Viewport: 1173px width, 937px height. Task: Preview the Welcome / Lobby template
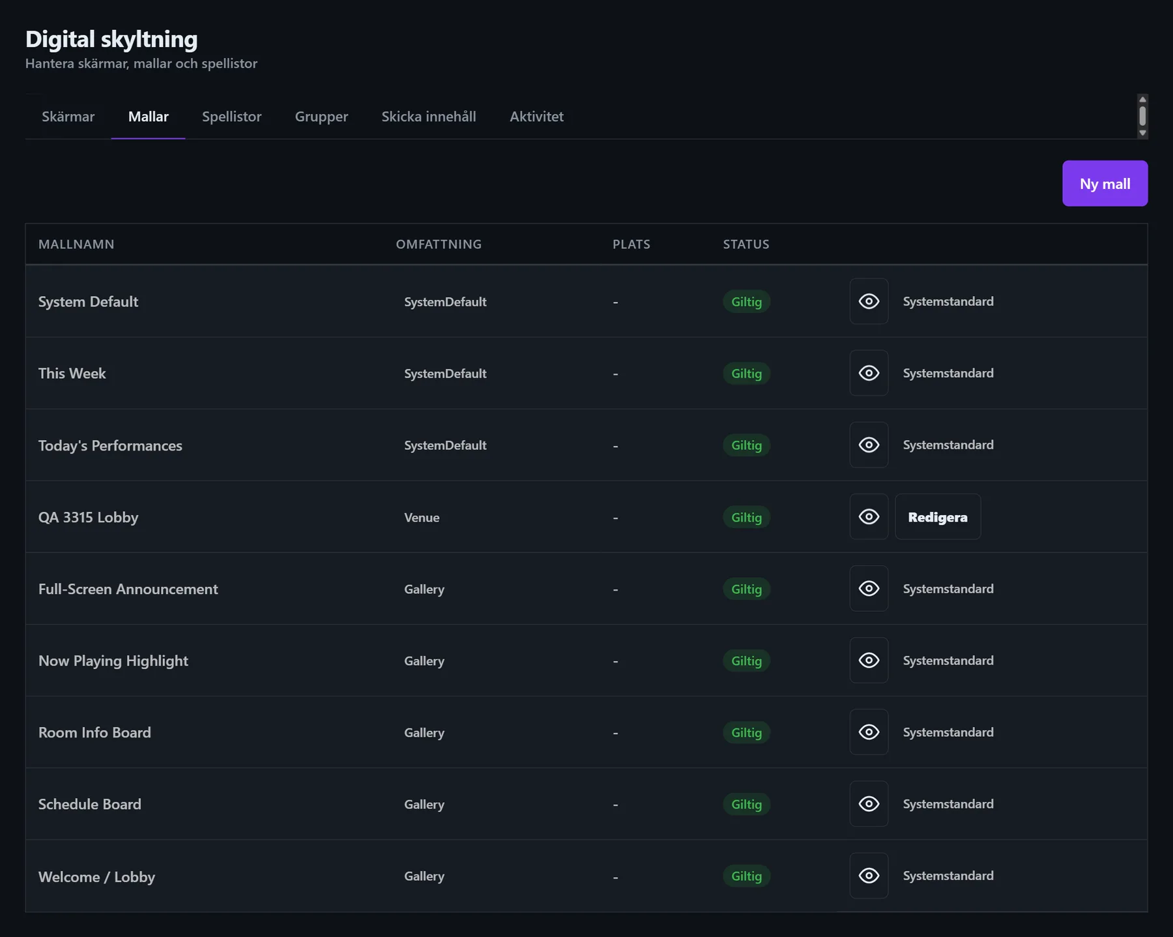pos(869,875)
